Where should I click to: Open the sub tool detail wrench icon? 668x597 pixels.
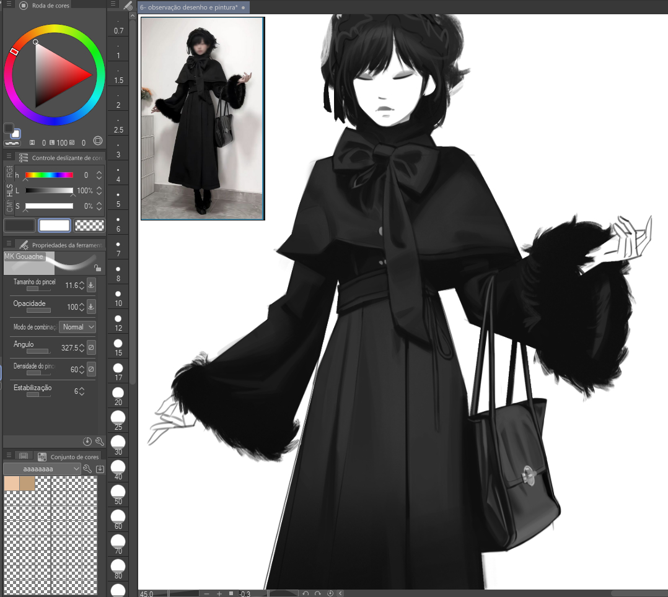tap(99, 442)
